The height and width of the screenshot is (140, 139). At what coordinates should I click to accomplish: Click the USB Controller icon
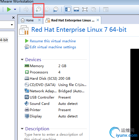tap(27, 97)
